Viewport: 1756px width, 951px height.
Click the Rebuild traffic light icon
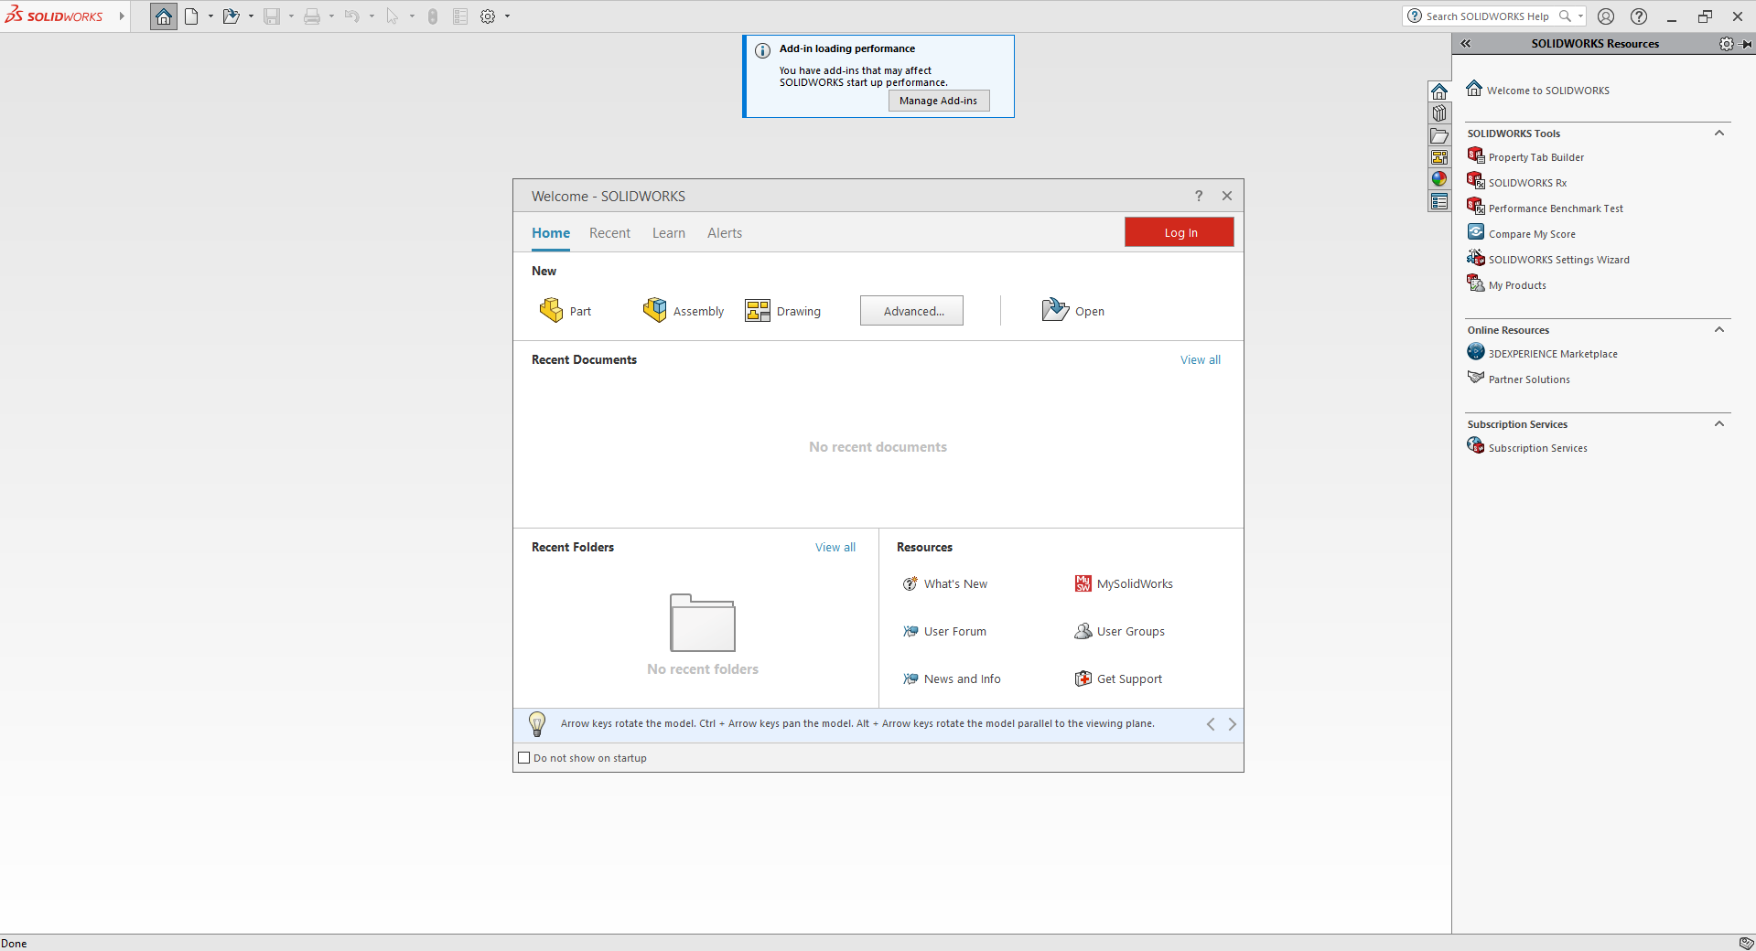[x=433, y=16]
